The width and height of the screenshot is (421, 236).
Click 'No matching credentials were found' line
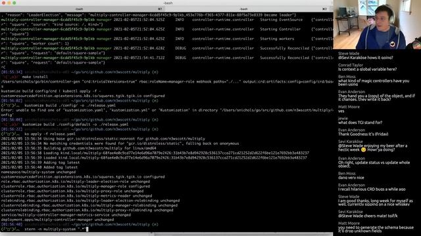point(120,144)
